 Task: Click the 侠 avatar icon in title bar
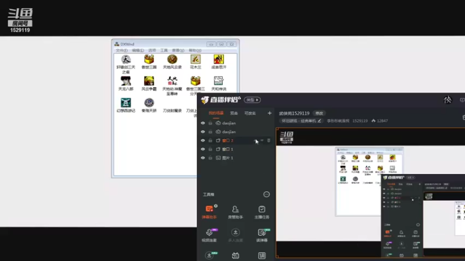click(448, 100)
